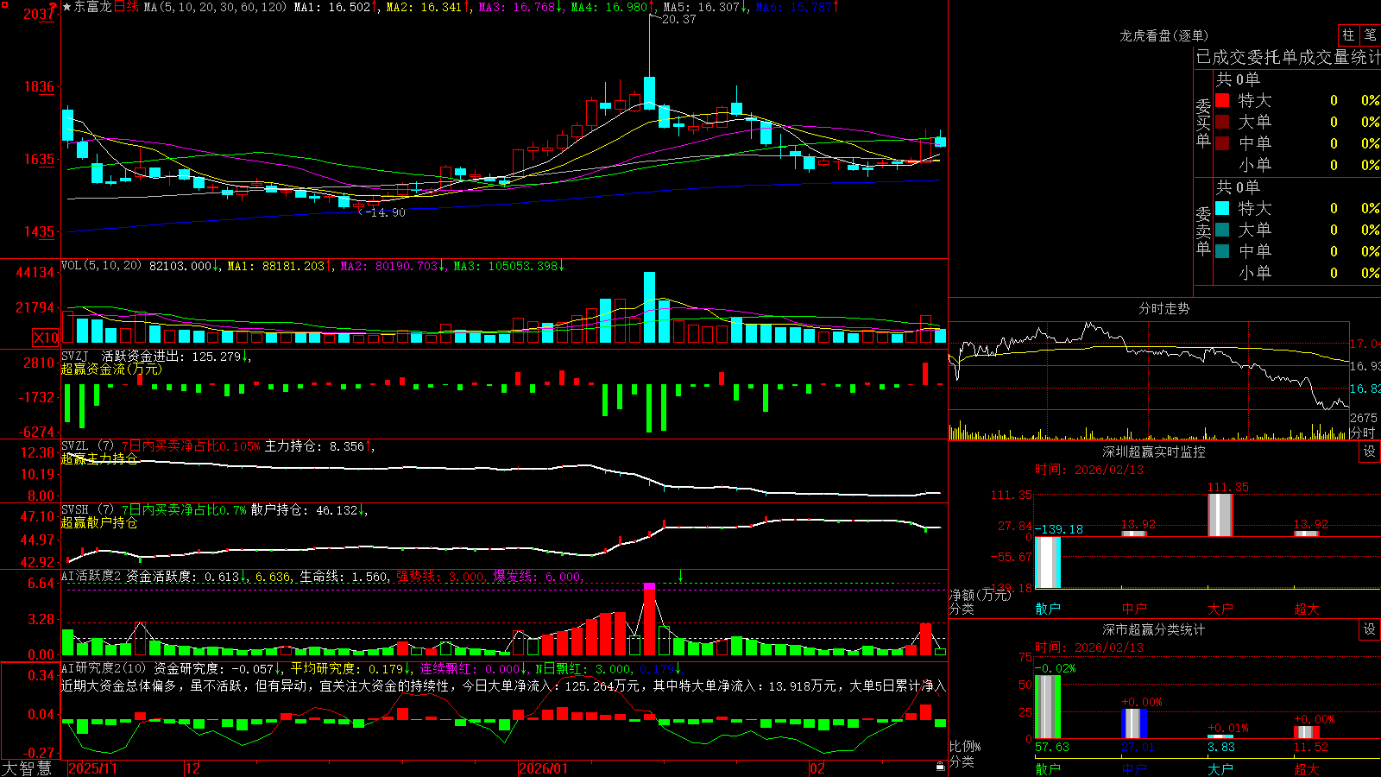
Task: Click the VOL(5,10,20) indicator label
Action: [x=102, y=266]
